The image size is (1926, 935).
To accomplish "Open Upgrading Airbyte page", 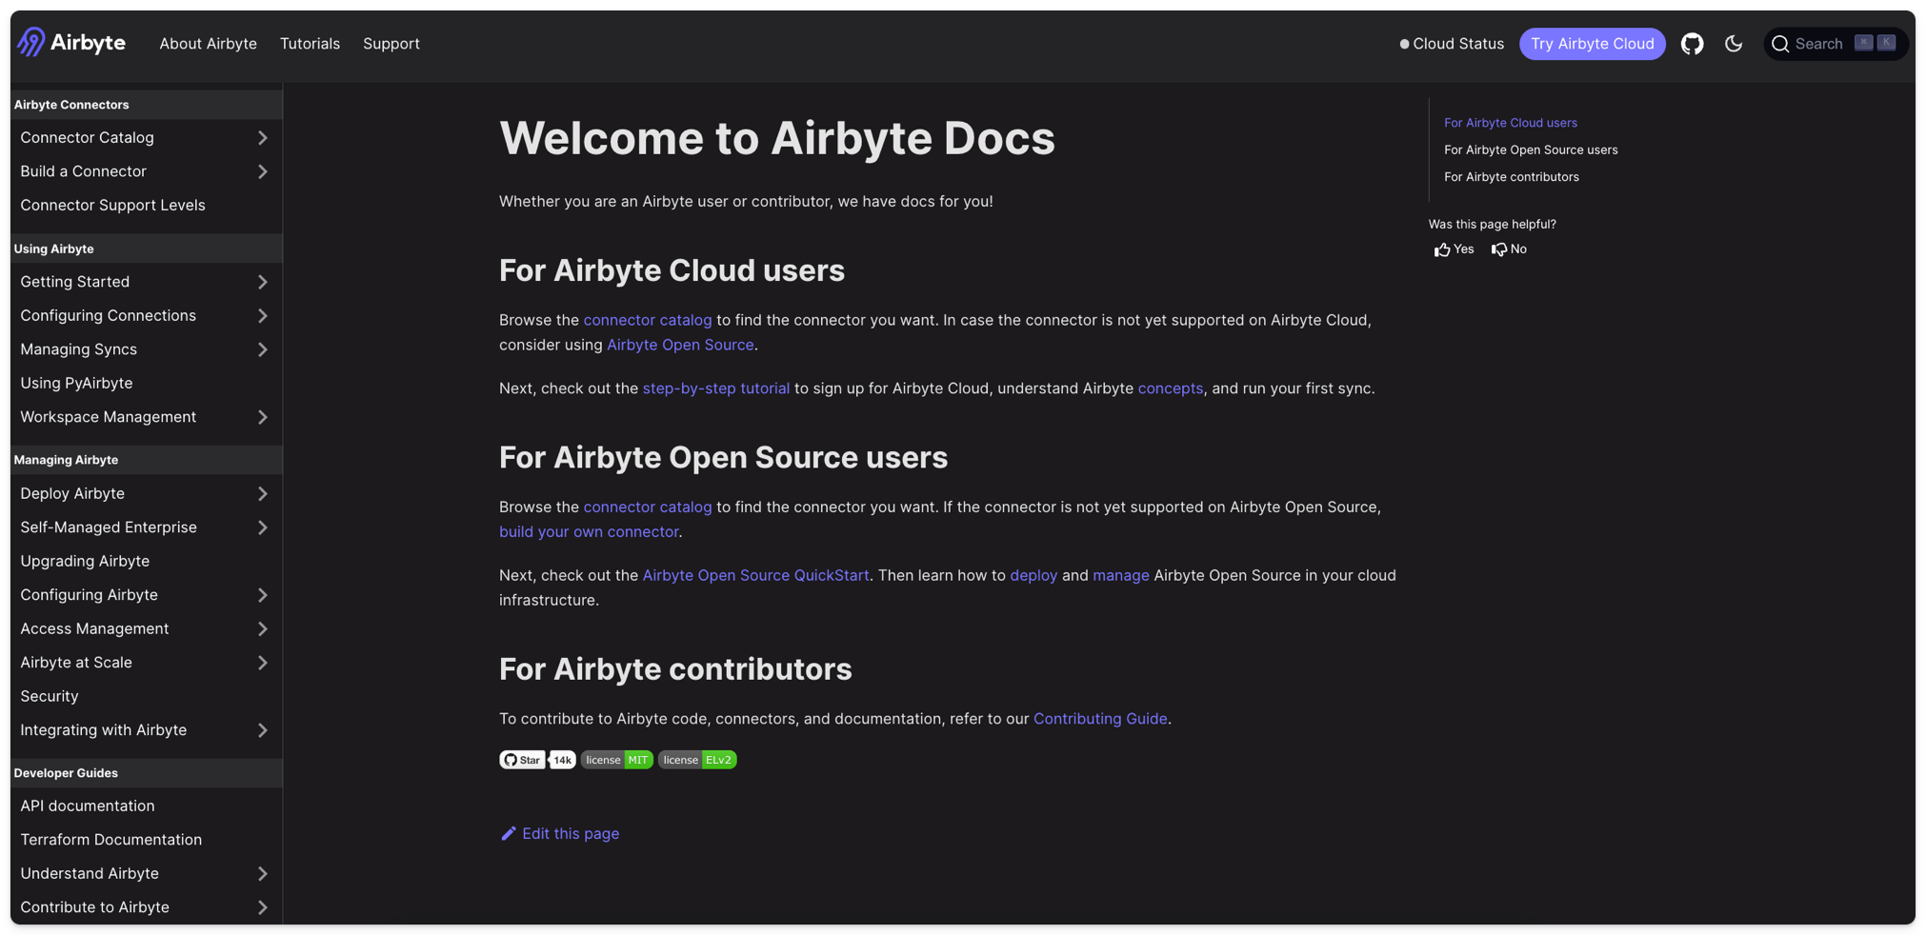I will (85, 562).
